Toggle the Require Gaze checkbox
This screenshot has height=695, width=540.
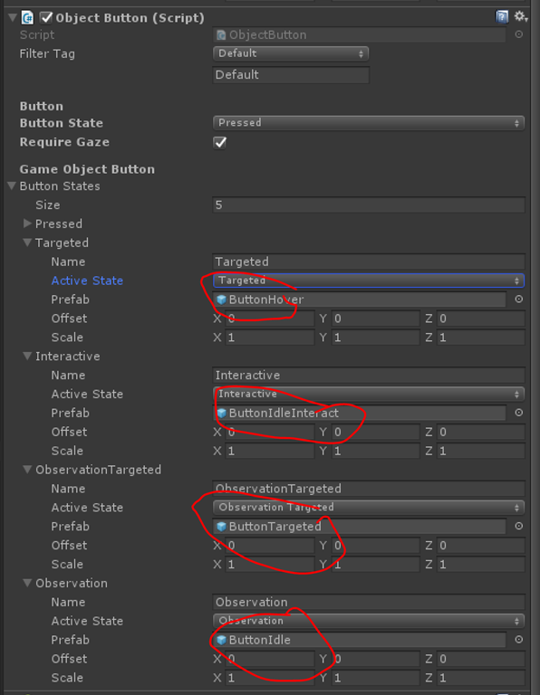click(220, 143)
